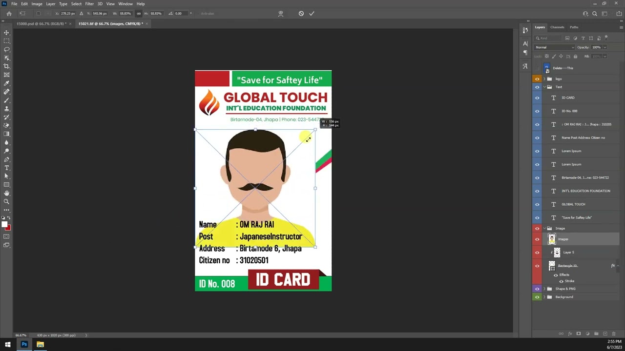625x351 pixels.
Task: Select the Brush tool
Action: point(6,100)
